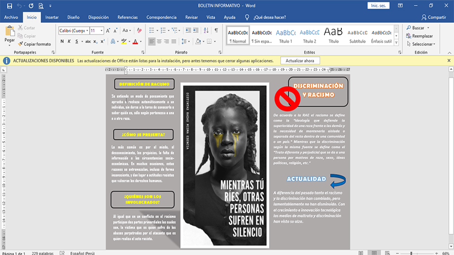Click the center alignment icon

[x=160, y=42]
